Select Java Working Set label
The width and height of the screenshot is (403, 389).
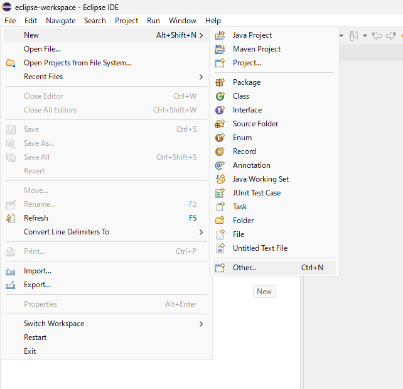pyautogui.click(x=261, y=179)
